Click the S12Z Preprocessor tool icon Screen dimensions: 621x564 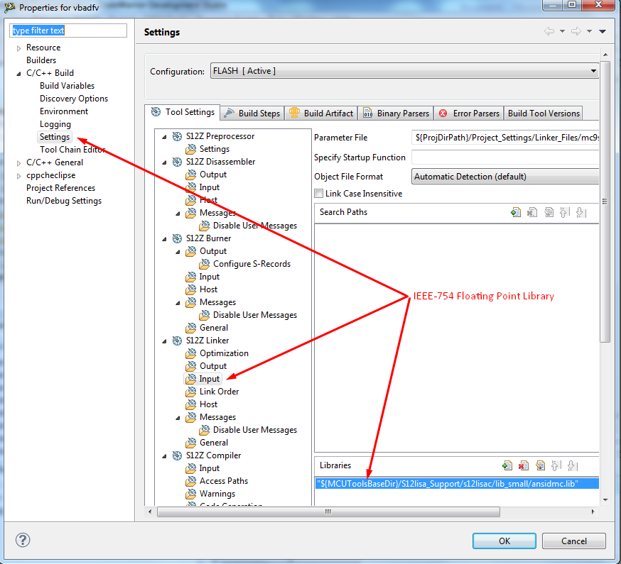pyautogui.click(x=177, y=136)
